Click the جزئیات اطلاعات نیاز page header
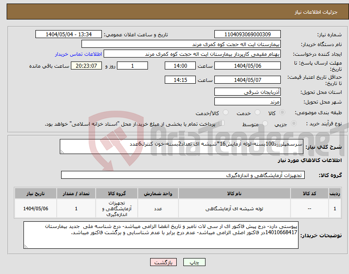 (316, 12)
